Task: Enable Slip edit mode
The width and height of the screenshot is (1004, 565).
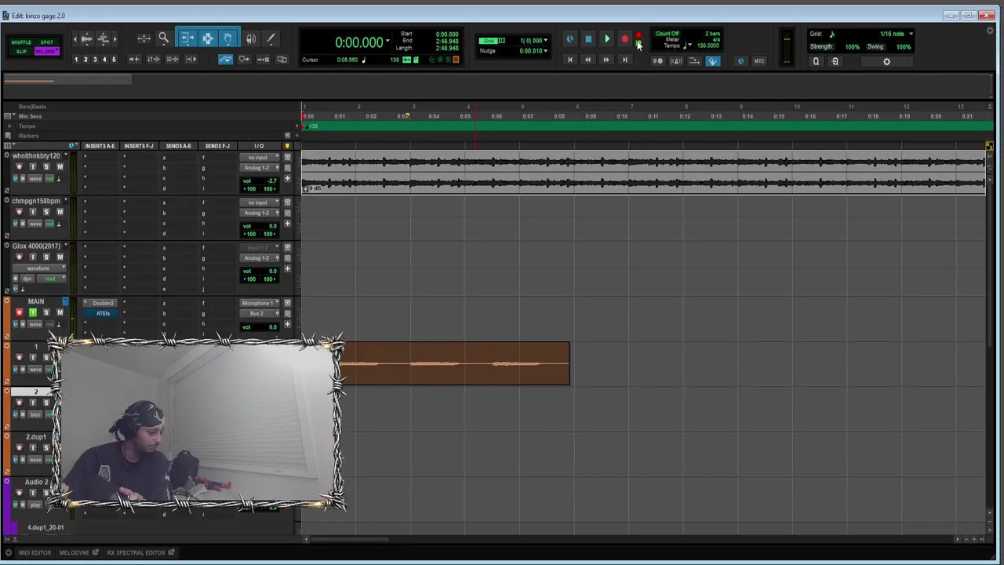Action: pyautogui.click(x=21, y=51)
